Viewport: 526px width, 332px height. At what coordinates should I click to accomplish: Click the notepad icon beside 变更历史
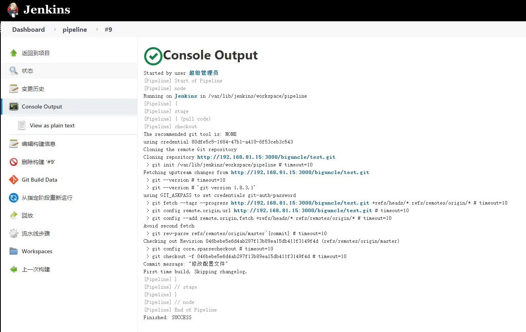[14, 89]
